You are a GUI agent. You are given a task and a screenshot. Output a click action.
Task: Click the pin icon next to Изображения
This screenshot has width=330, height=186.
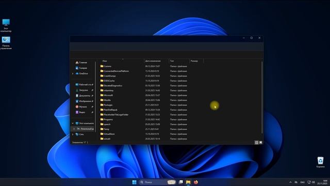coord(92,101)
